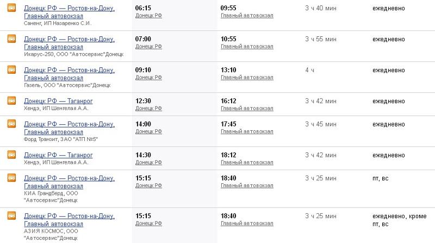Image resolution: width=435 pixels, height=243 pixels.
Task: Click Донецк РФ station under 09:10 departure
Action: click(x=148, y=78)
